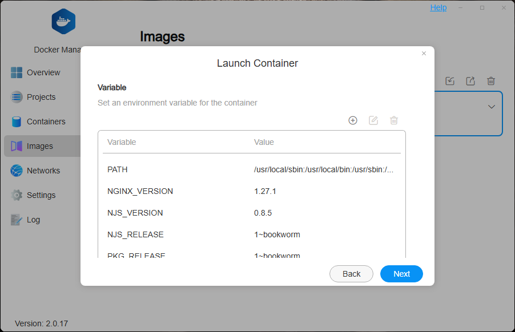Viewport: 515px width, 332px height.
Task: Export the selected image
Action: [470, 81]
